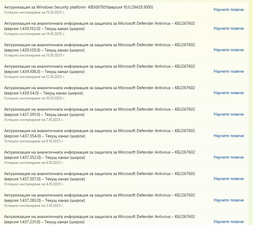Image resolution: width=253 pixels, height=225 pixels.
Task: Click the 6.10.2025 install status under version 1.437.352.0
Action: [x=34, y=163]
